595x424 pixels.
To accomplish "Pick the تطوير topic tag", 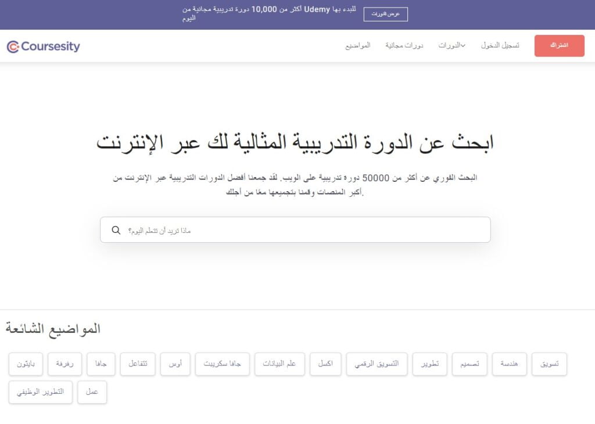I will pos(430,364).
